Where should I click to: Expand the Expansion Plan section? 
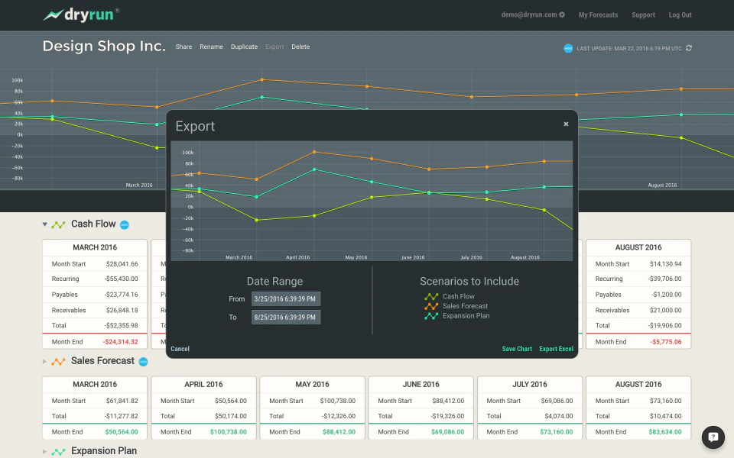pos(44,451)
